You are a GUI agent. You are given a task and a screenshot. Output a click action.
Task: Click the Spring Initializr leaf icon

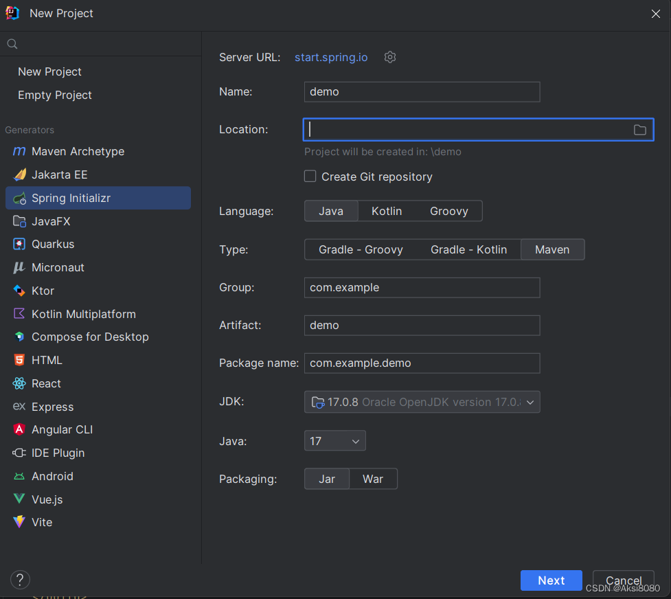pos(19,199)
